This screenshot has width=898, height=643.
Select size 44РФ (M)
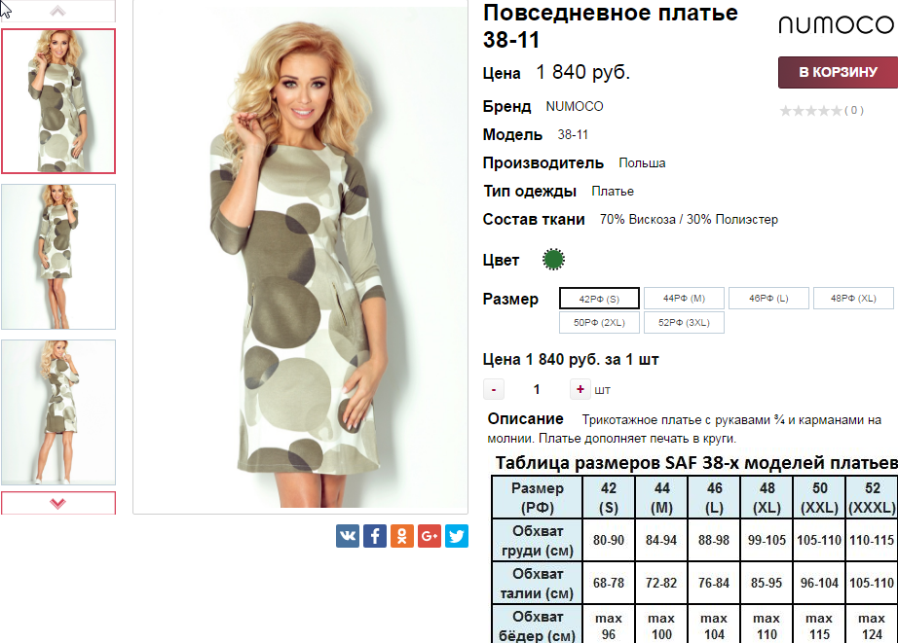coord(684,298)
